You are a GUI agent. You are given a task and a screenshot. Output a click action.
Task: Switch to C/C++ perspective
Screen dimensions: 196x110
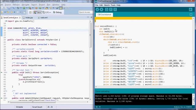[x=47, y=12]
